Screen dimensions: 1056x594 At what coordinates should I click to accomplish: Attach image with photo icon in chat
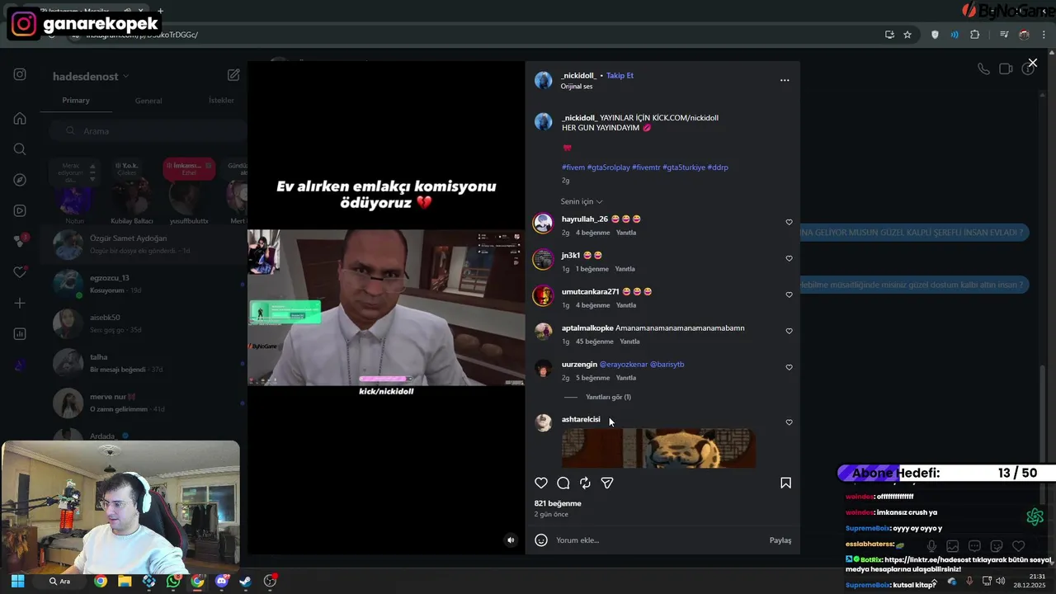(x=953, y=546)
